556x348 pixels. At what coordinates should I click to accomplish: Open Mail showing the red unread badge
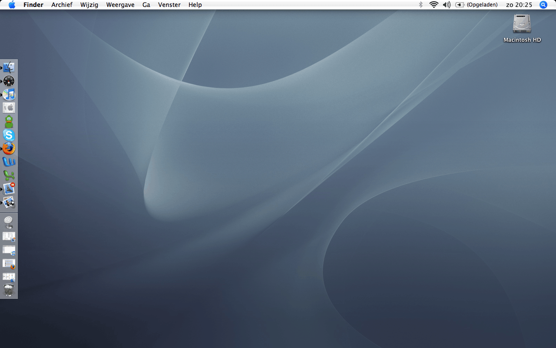9,189
